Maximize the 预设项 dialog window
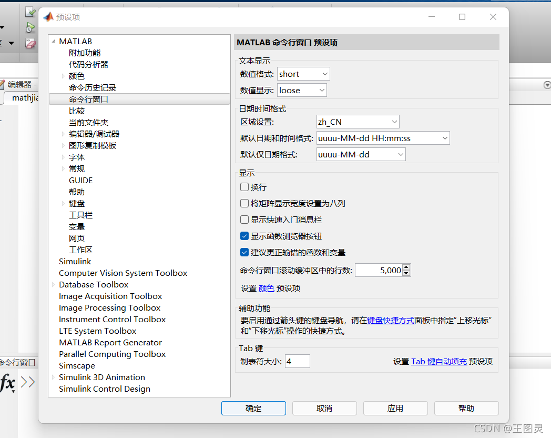551x438 pixels. point(462,17)
